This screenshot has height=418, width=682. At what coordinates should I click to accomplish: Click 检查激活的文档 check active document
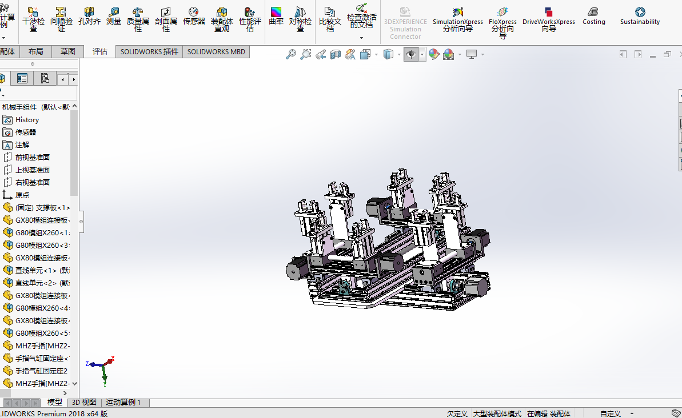point(361,17)
